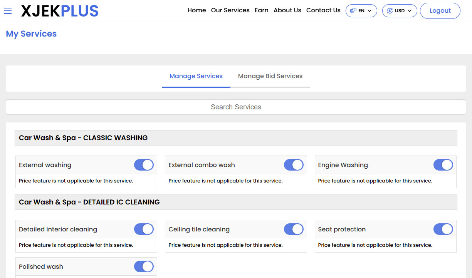Expand the USD currency selector
The image size is (472, 278).
click(400, 11)
